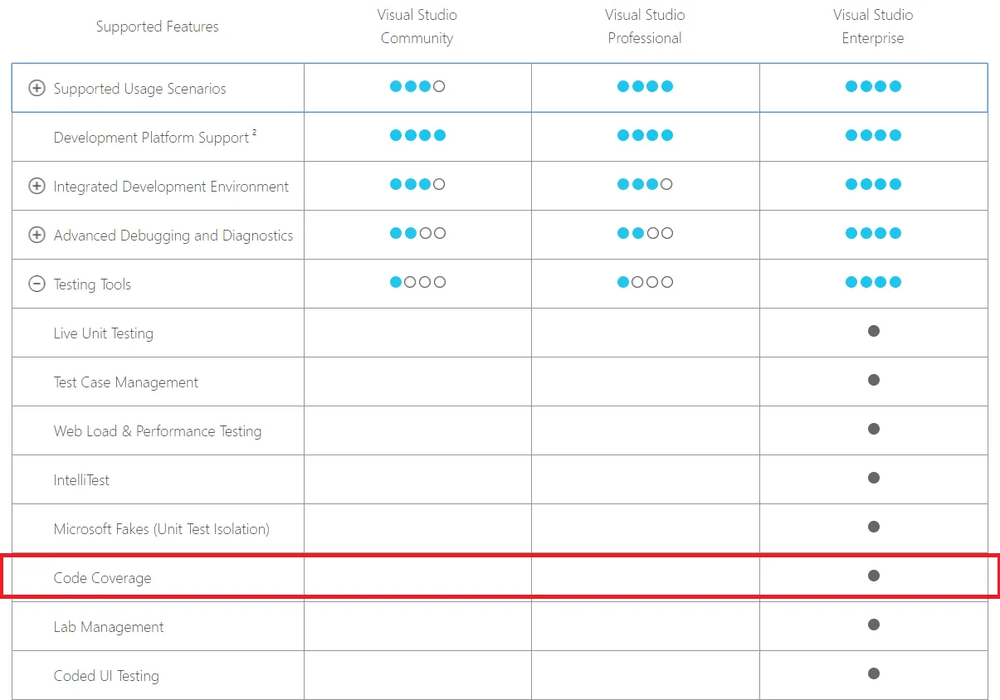This screenshot has width=1000, height=700.
Task: Select the Visual Studio Community header
Action: point(417,27)
